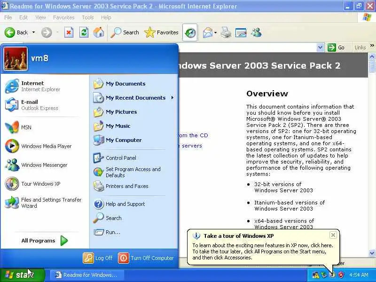Launch Tour Windows XP

45,184
